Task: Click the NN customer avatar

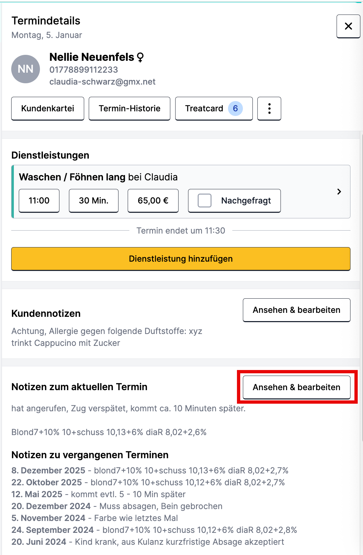Action: [26, 69]
